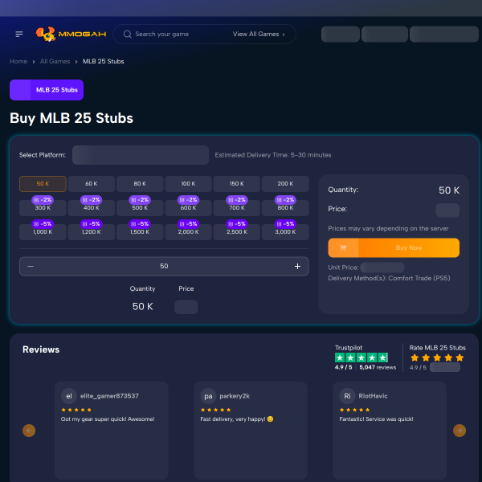The image size is (482, 482).
Task: Select the 50 K amount option
Action: pyautogui.click(x=43, y=184)
